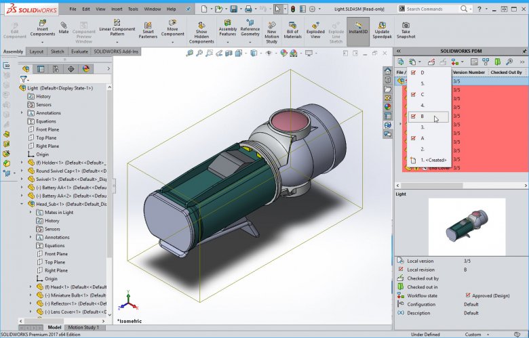Open the DimXpertManager crosshair tab
Viewport: 529px width, 338px height.
click(x=71, y=69)
